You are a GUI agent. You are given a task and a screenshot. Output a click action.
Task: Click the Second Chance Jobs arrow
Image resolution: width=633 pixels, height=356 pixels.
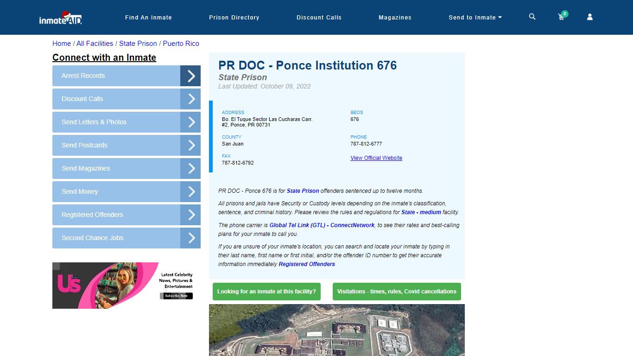tap(190, 238)
